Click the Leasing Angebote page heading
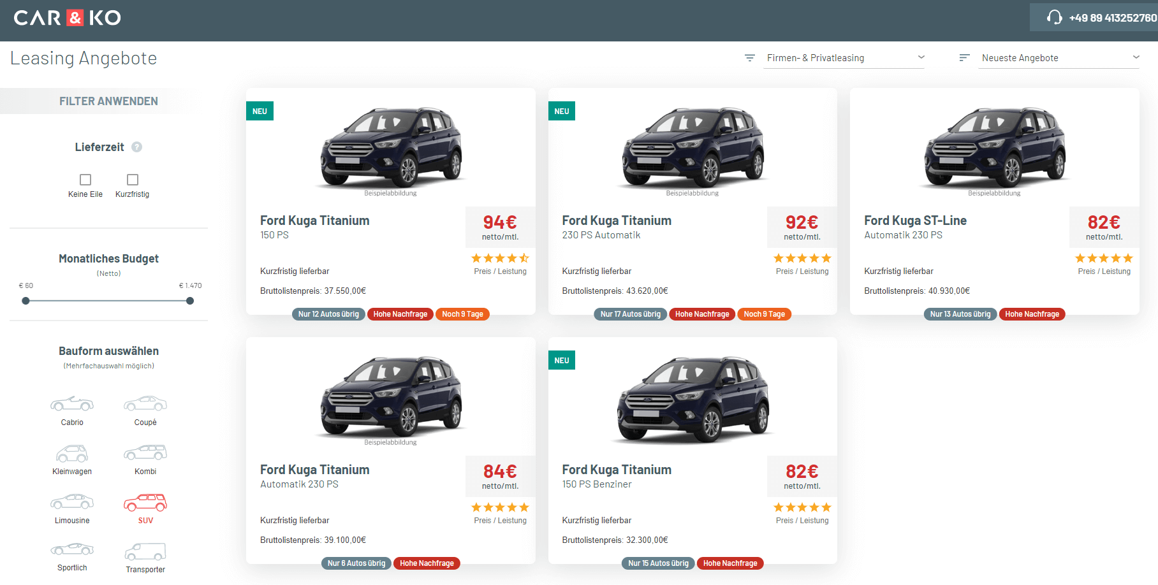 [x=84, y=58]
